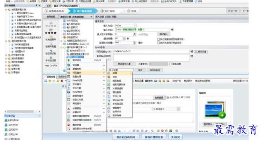Adjust 最大写入字符数 spinner arrows

pos(135,34)
